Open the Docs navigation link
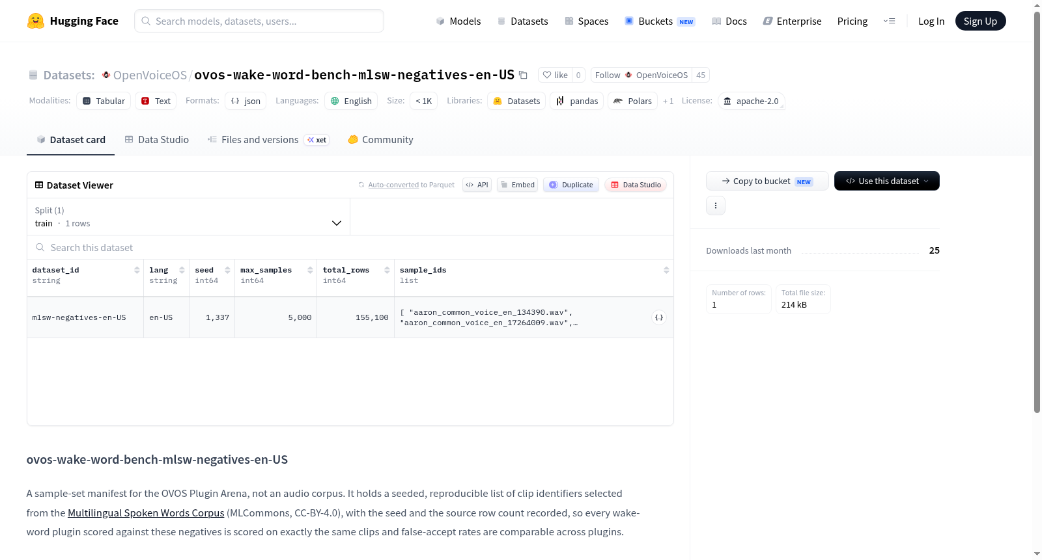 [729, 21]
